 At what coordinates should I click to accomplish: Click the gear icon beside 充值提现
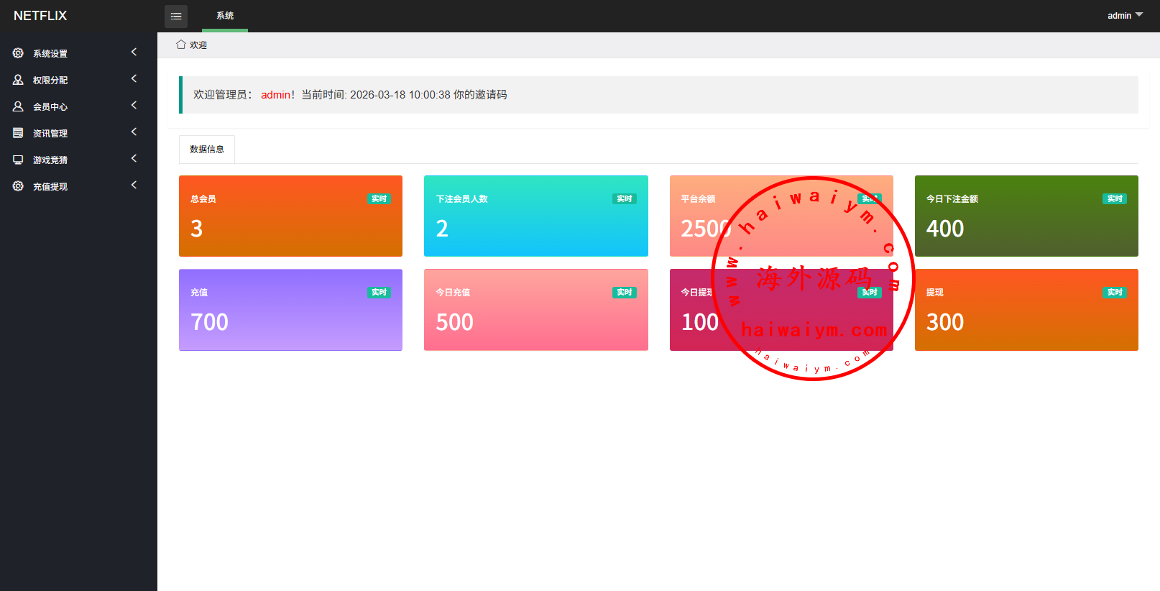(x=18, y=186)
